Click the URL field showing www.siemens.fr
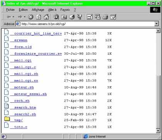162x140 pixels. pyautogui.click(x=85, y=24)
